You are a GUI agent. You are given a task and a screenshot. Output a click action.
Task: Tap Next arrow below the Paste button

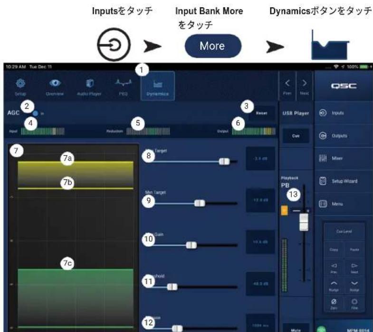[354, 268]
